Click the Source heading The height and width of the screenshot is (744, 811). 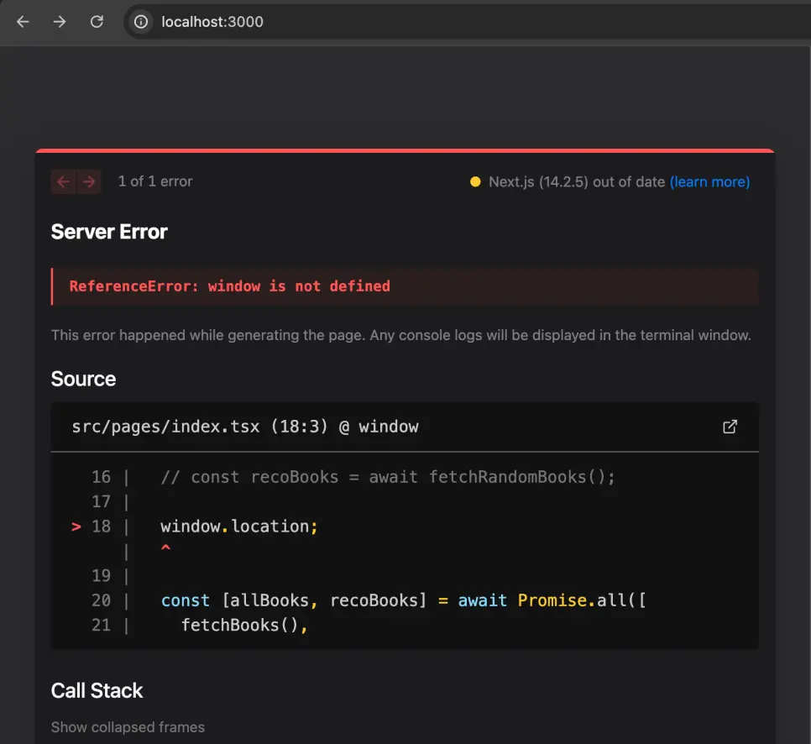click(83, 379)
